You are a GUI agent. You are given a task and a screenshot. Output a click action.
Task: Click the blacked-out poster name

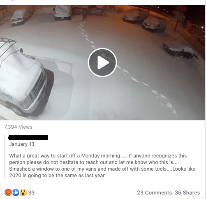[x=28, y=138]
